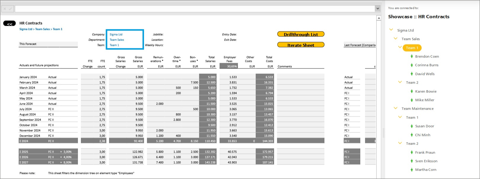Click person icon next to Karen Bowie
Screen dimensions: 480x179
(x=412, y=91)
